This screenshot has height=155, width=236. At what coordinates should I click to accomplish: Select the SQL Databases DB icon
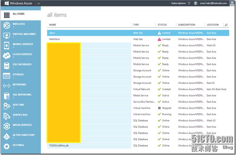[x=7, y=66]
